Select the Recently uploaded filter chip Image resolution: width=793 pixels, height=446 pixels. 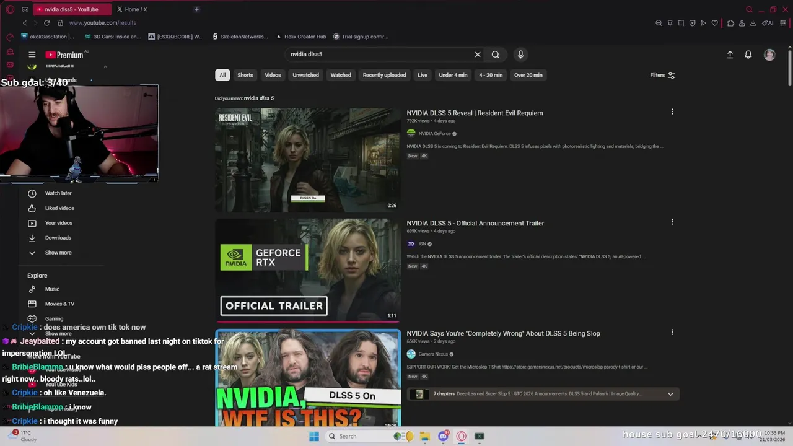pyautogui.click(x=384, y=75)
